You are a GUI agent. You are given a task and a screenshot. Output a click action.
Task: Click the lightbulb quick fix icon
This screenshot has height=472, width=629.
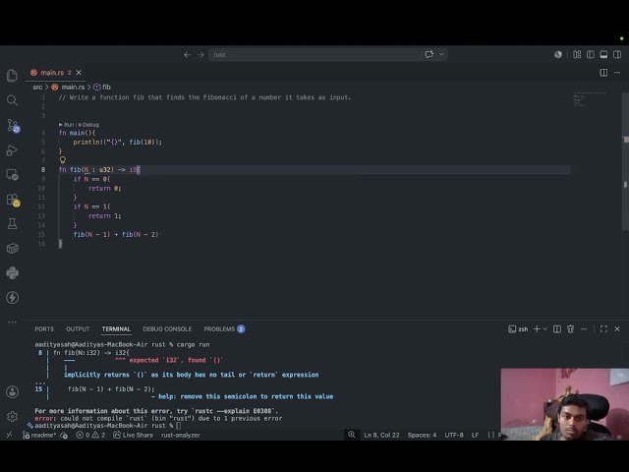click(63, 160)
